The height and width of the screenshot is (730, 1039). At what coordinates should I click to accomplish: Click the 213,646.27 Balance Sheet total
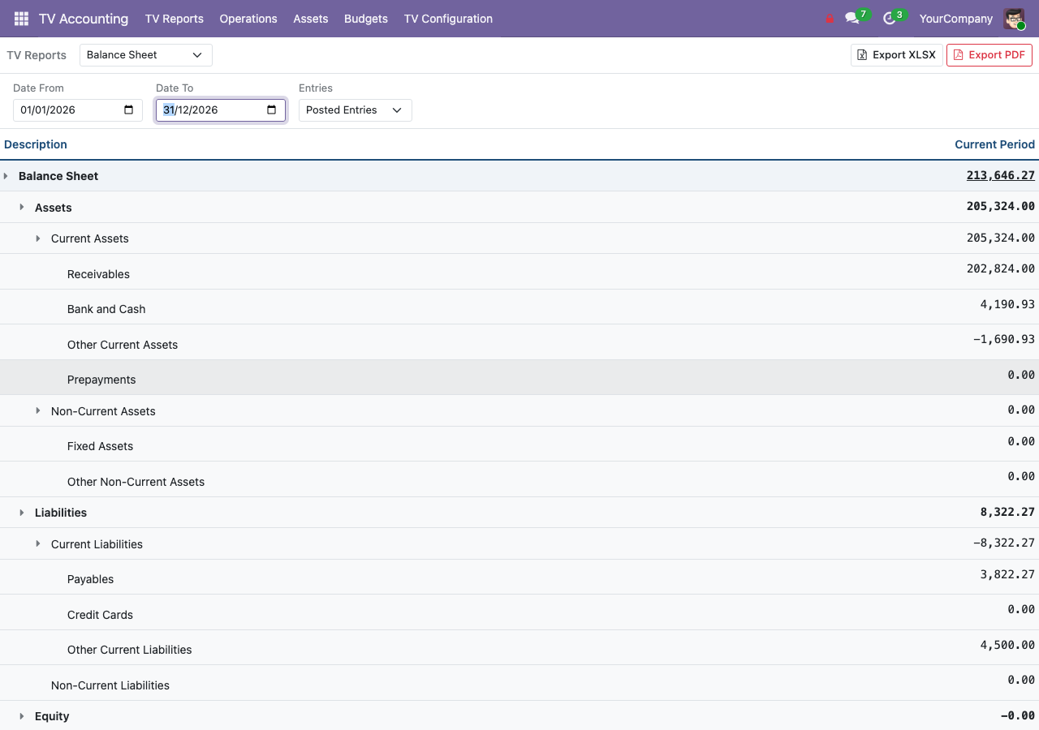[x=1001, y=175]
